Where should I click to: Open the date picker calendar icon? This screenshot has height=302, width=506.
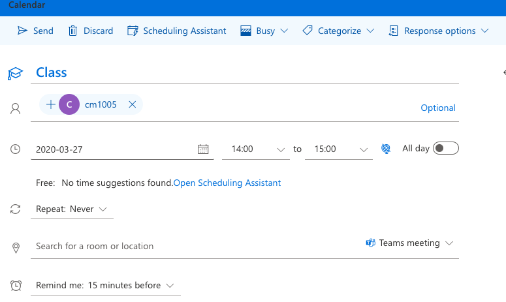tap(203, 149)
